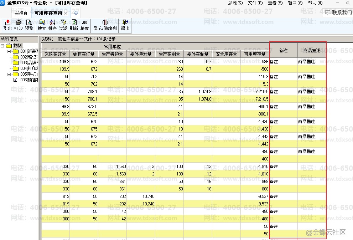This screenshot has width=353, height=240.
Task: Click the 排序 sort icon
Action: (x=52, y=25)
